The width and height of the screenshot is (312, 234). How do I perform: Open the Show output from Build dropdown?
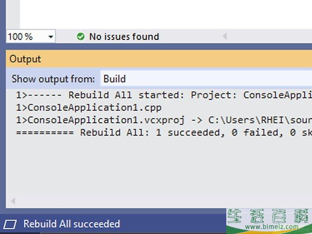(x=206, y=79)
